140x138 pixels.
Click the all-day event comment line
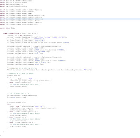coord(22,68)
